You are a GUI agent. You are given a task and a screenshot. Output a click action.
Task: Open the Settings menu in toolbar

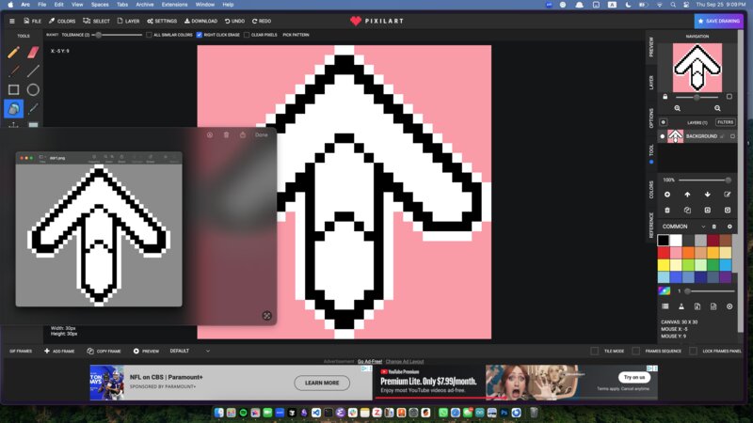(x=162, y=21)
